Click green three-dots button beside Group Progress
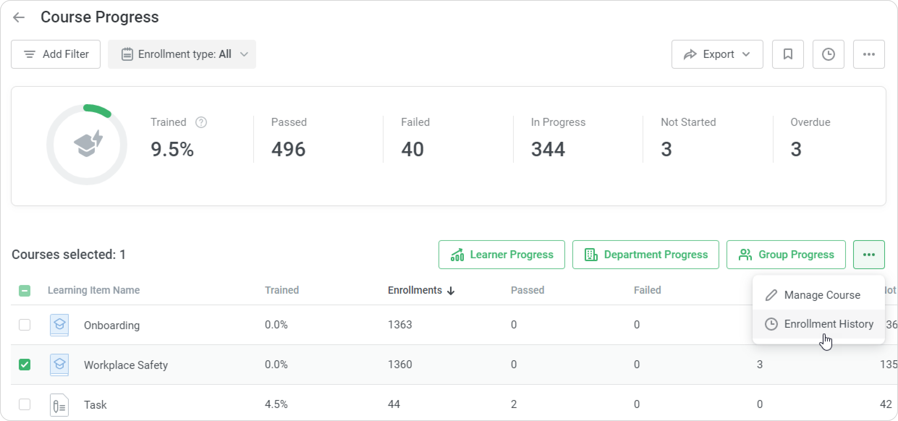This screenshot has height=421, width=898. [869, 255]
